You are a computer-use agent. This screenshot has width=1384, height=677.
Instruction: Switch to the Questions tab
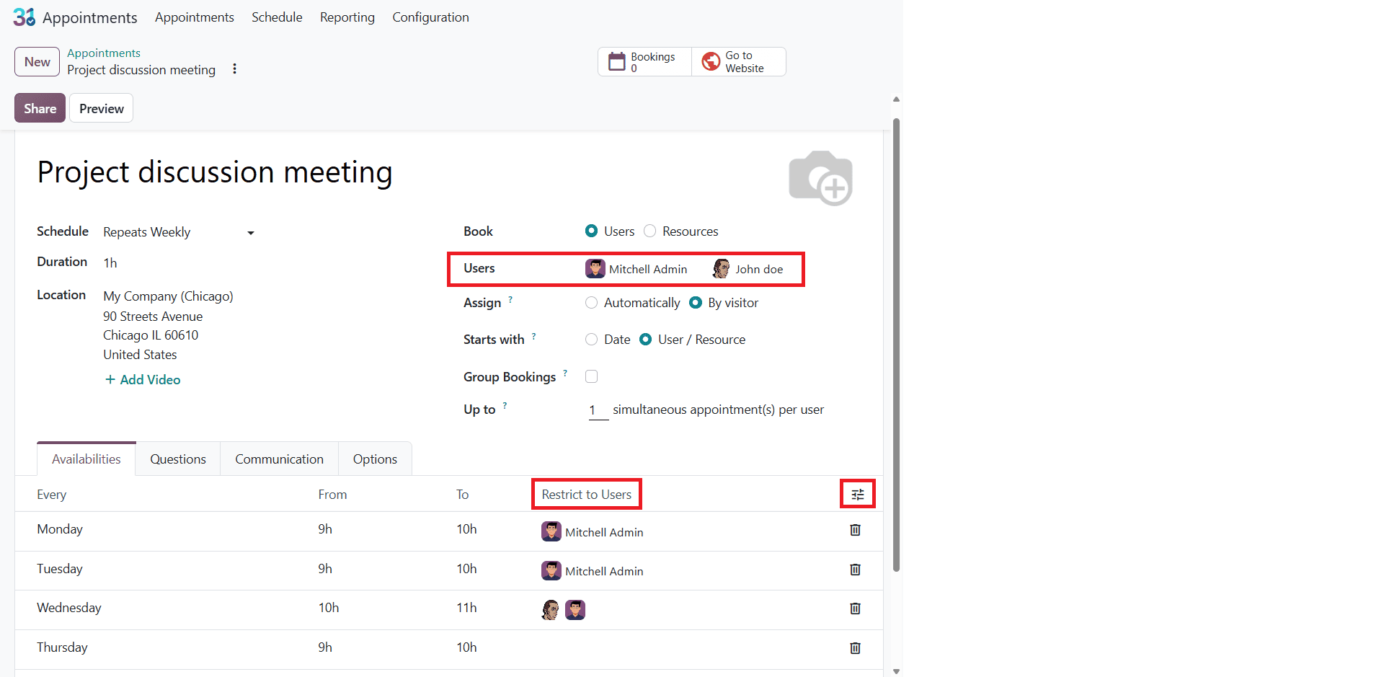point(178,459)
